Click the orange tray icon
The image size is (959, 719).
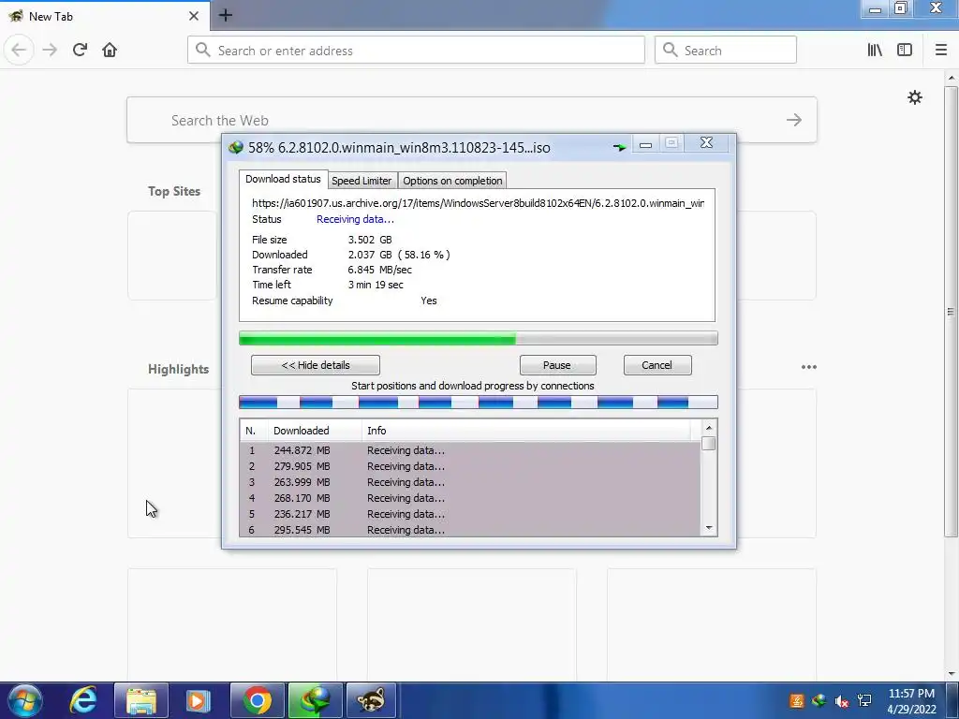[x=796, y=700]
